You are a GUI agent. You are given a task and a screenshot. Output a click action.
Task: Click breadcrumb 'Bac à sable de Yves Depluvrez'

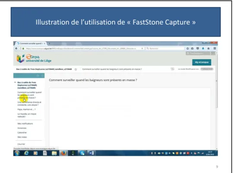point(44,69)
